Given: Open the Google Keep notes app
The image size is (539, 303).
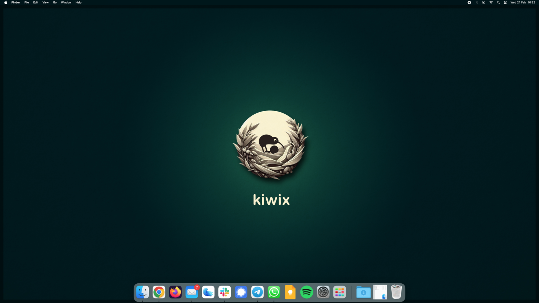Looking at the screenshot, I should click(x=290, y=292).
